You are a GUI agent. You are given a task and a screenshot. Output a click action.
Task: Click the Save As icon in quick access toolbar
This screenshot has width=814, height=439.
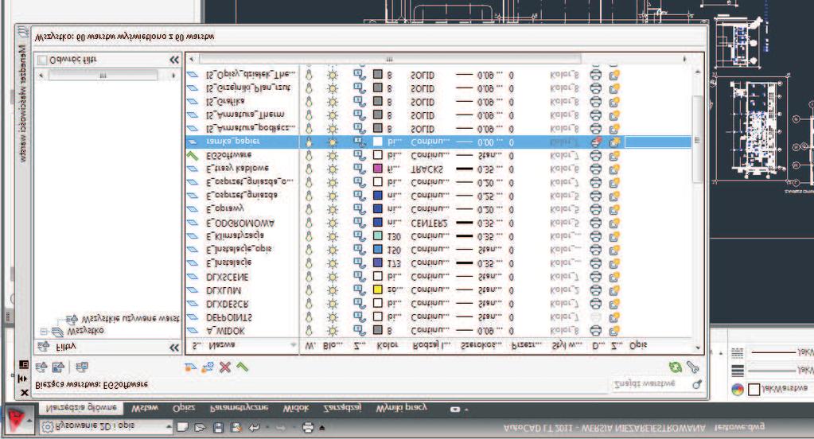pos(236,427)
